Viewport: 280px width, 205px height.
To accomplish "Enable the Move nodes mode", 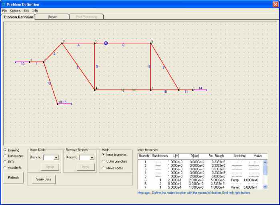I will pyautogui.click(x=104, y=168).
